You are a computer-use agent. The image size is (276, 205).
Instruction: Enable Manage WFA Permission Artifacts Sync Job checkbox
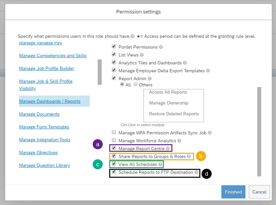pos(114,132)
